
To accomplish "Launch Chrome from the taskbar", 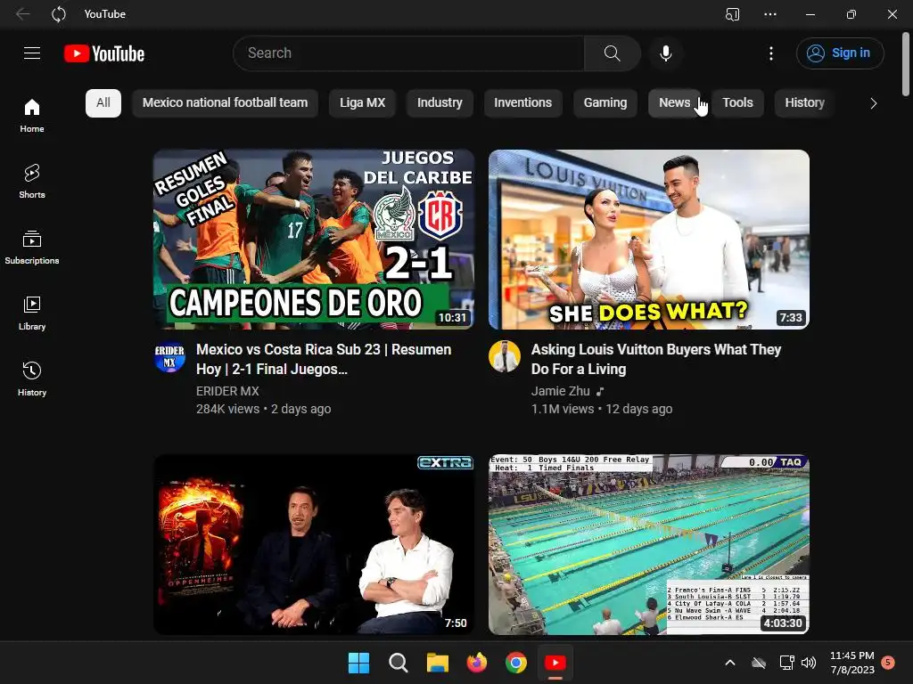I will (x=516, y=663).
